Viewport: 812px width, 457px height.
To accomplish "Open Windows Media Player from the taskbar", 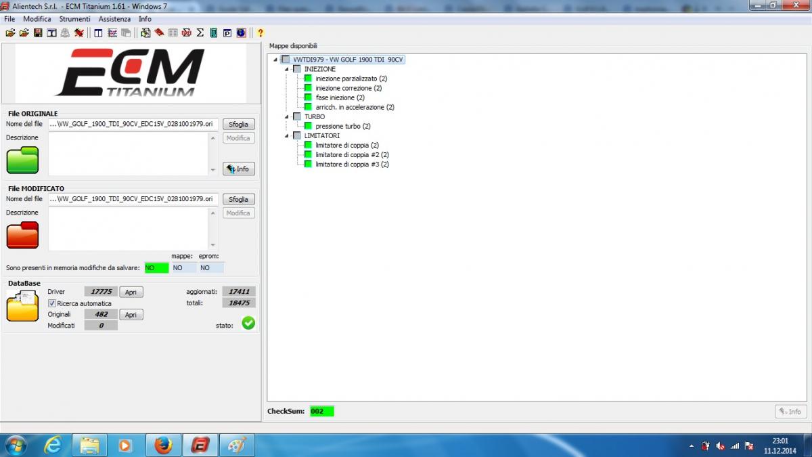I will pos(126,445).
